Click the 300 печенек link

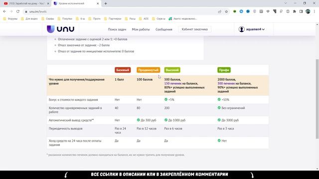pos(226,84)
